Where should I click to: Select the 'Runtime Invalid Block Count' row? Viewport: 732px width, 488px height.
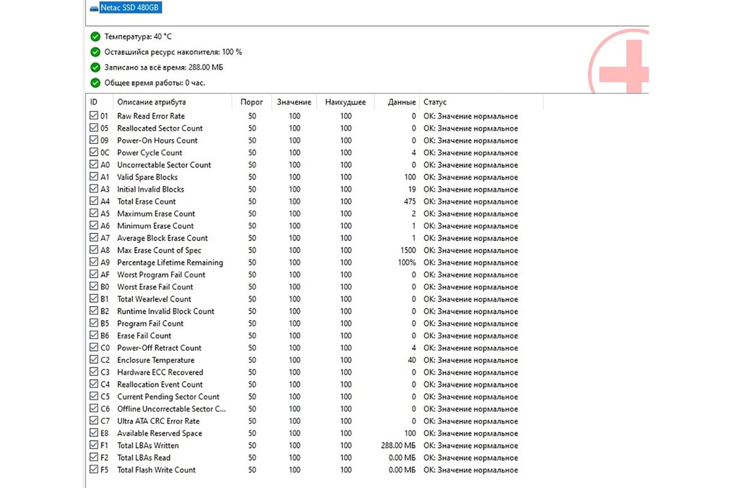pos(304,311)
